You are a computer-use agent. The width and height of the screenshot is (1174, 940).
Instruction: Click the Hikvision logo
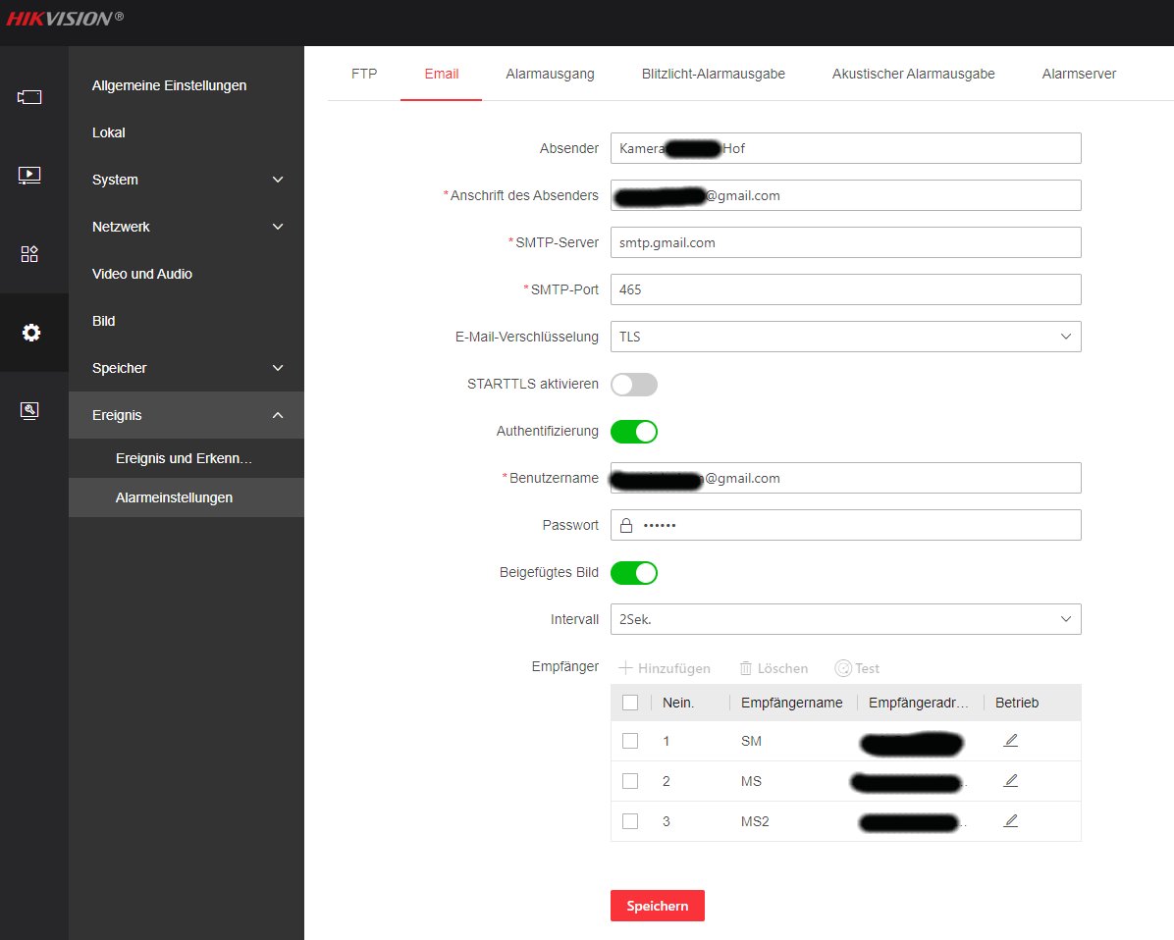[65, 18]
